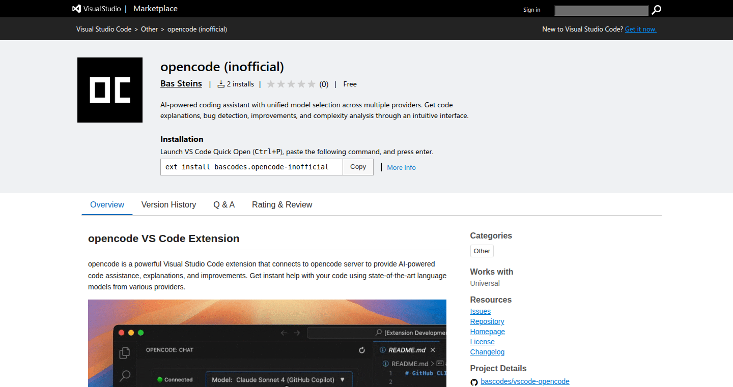Click the opencode OC extension logo
This screenshot has height=387, width=733.
pyautogui.click(x=110, y=90)
